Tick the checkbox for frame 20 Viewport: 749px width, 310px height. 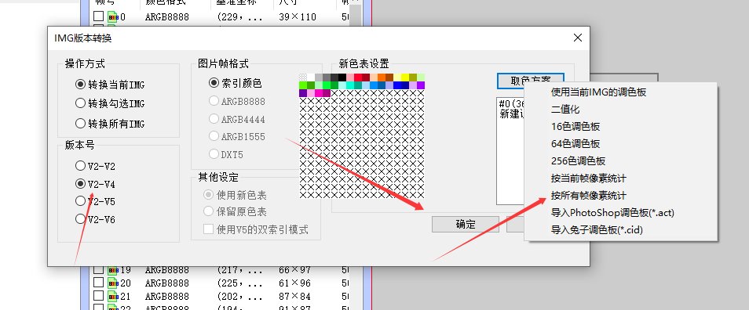98,283
